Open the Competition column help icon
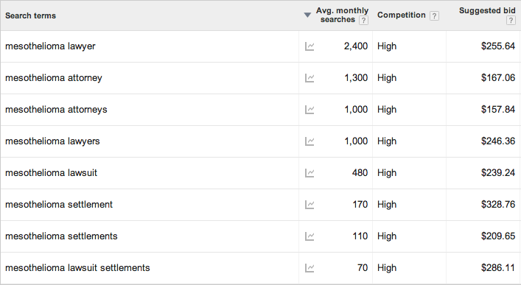The image size is (521, 285). (x=434, y=15)
